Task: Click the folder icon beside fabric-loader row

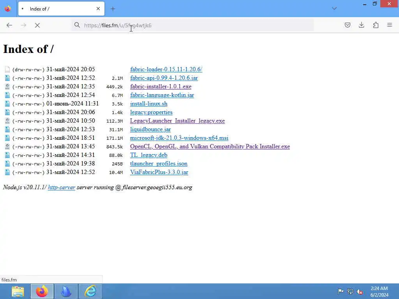Action: [7, 69]
